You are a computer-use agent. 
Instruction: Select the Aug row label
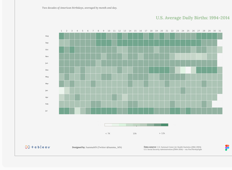click(x=47, y=36)
